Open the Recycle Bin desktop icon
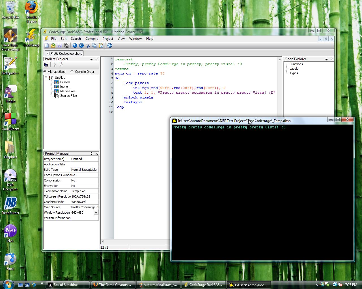362x289 pixels. coord(10,10)
